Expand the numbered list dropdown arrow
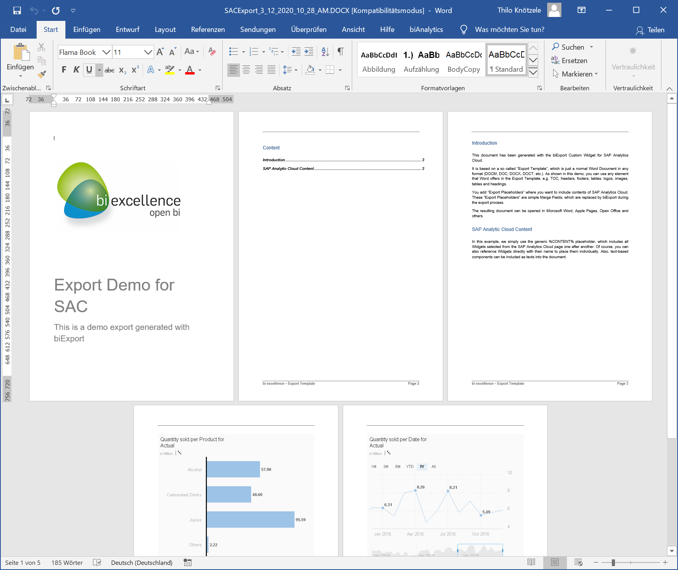 tap(264, 52)
